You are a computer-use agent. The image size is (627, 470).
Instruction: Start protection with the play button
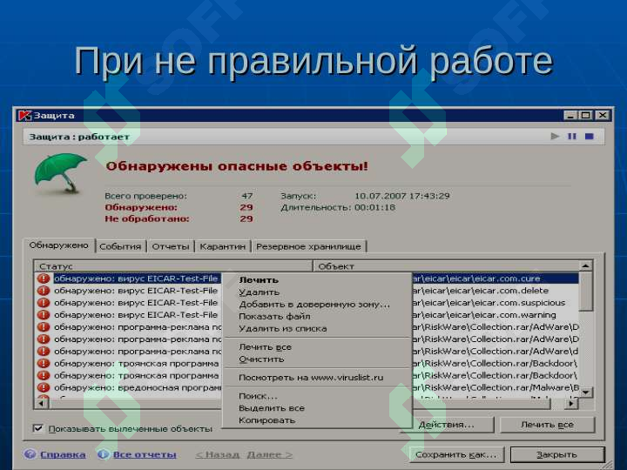[555, 137]
